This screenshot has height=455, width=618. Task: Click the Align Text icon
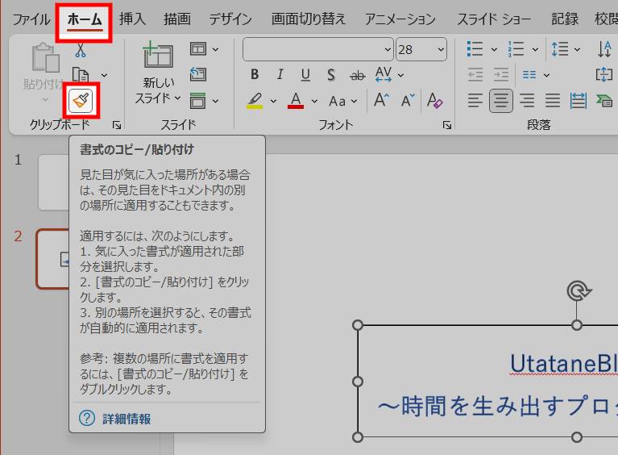(x=604, y=74)
